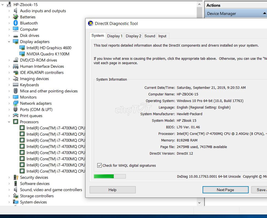Click the Next Page button
The image size is (267, 218).
(x=225, y=190)
